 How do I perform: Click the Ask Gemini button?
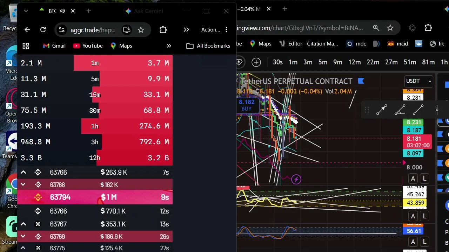144,11
